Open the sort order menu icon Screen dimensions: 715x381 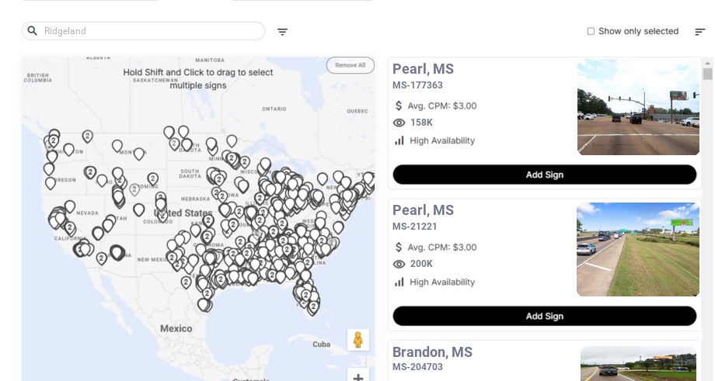699,32
